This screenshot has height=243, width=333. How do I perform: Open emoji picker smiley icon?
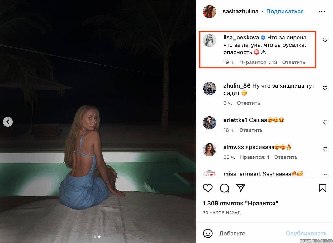[x=208, y=233]
